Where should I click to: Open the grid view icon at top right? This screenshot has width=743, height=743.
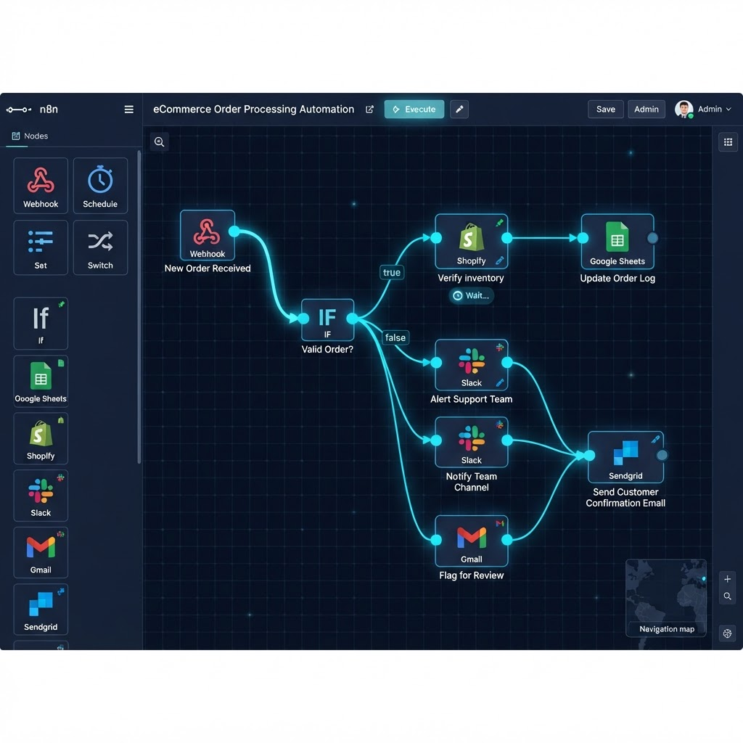click(x=728, y=141)
